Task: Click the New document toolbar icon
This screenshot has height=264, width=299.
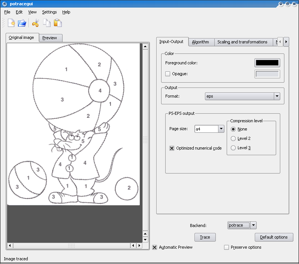Action: click(x=11, y=23)
